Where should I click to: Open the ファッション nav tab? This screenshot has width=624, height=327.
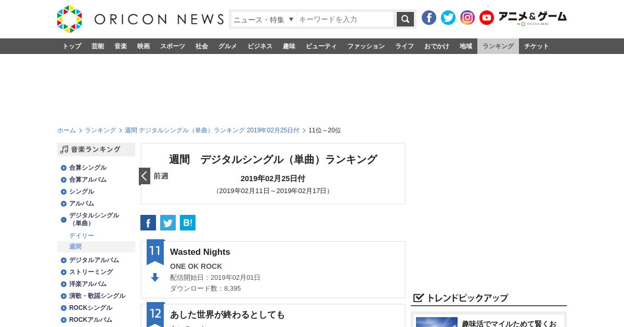pyautogui.click(x=366, y=46)
